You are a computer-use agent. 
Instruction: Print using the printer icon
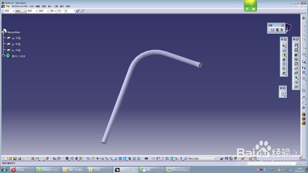click(19, 159)
